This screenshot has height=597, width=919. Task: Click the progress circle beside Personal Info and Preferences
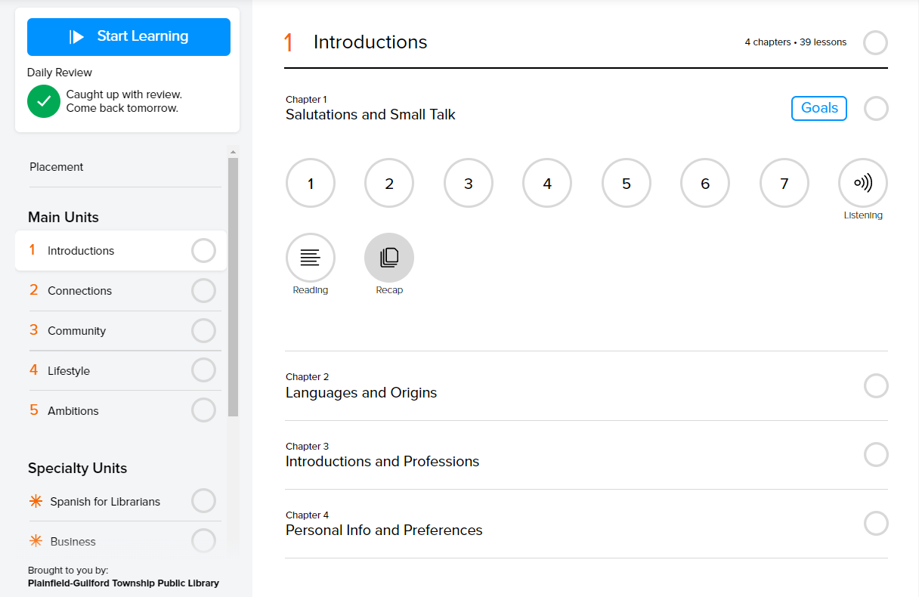(x=876, y=524)
